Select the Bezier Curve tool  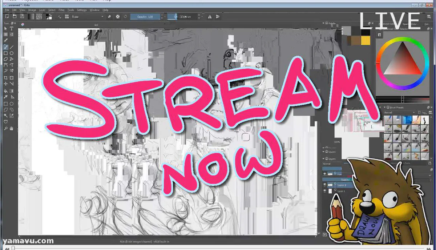(x=6, y=65)
